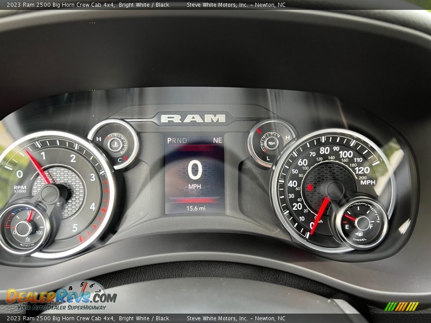Click the top caption '2023 Ram 2500 Big Horn Crew Cab 4x4'
Viewport: 431px width, 323px height.
click(x=61, y=4)
